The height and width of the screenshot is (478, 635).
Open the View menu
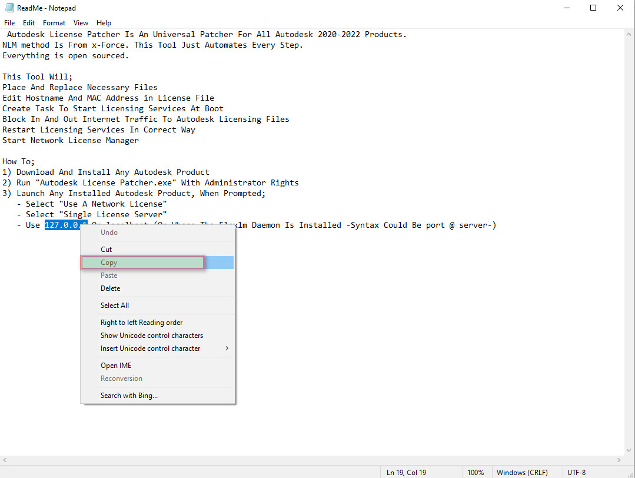(81, 23)
